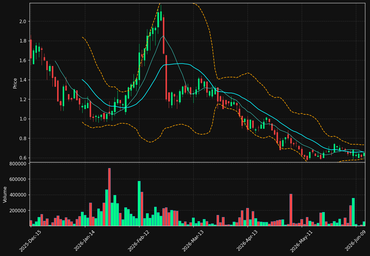
Task: Click the Price axis title
Action: (x=15, y=83)
